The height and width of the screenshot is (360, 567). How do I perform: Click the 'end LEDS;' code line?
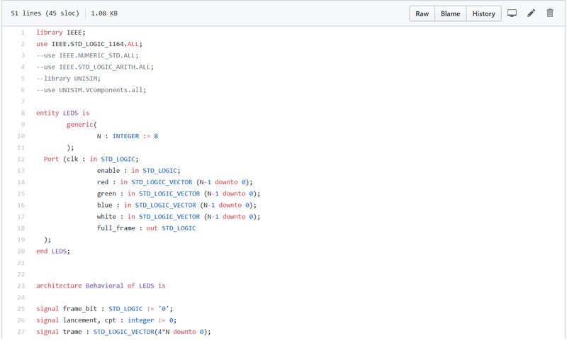pyautogui.click(x=53, y=251)
